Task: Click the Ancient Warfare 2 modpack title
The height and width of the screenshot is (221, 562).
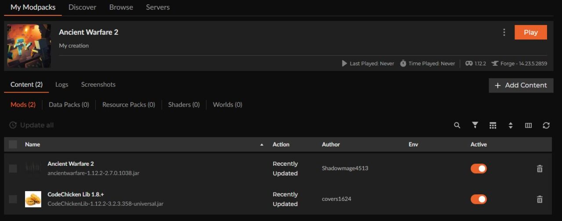Action: coord(89,32)
